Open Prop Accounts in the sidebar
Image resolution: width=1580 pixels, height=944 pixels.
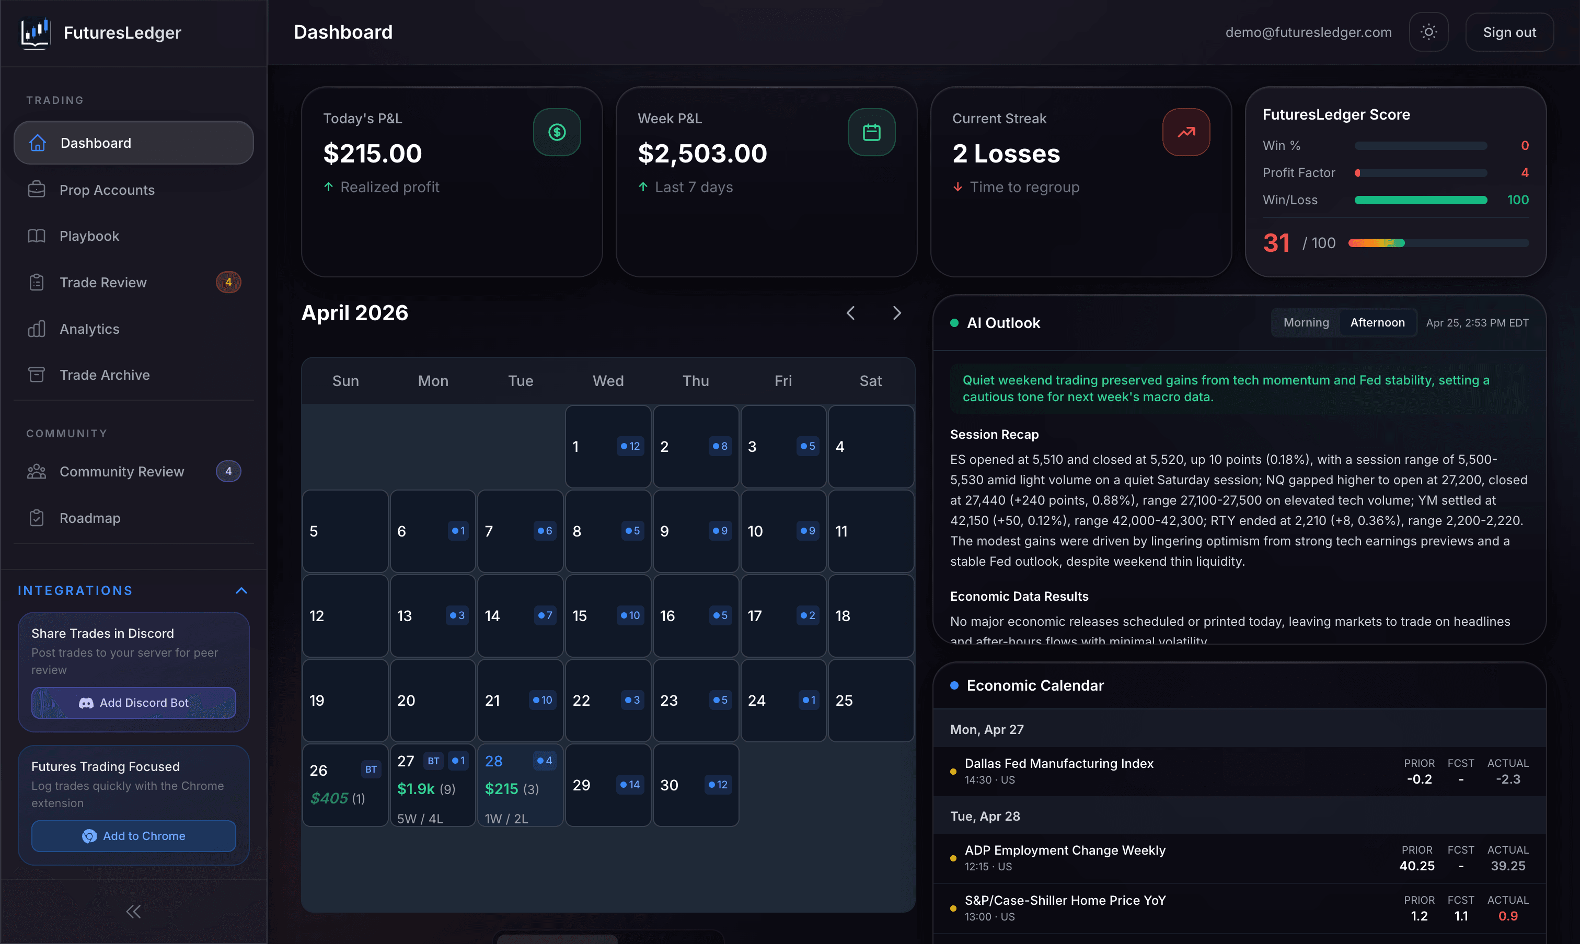(x=134, y=190)
